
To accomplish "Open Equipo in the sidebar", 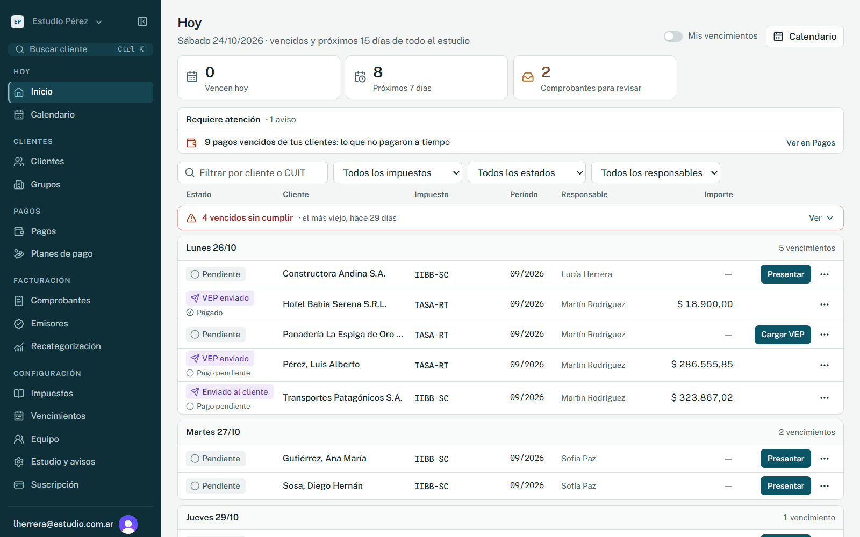I will (x=81, y=439).
